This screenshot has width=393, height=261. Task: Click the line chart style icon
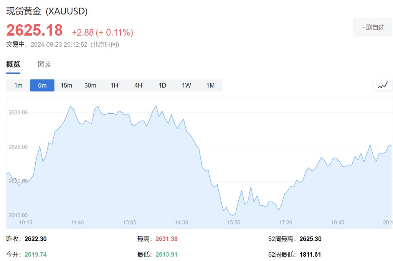[383, 85]
